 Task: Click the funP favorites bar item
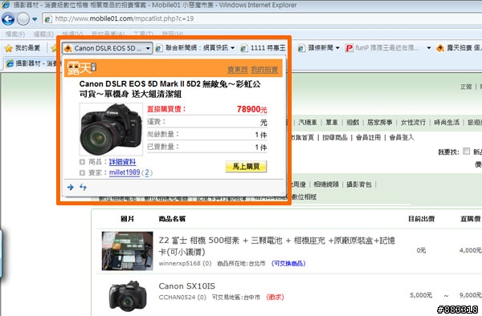point(383,48)
